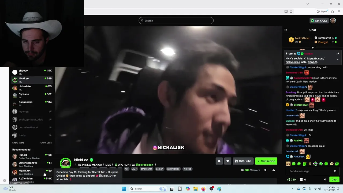Image resolution: width=343 pixels, height=193 pixels.
Task: Open shoovy channel in sidebar
Action: point(32,72)
